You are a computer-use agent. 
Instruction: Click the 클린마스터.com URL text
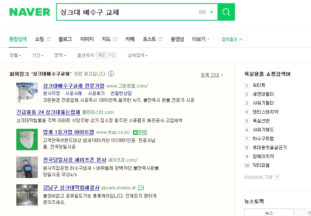(98, 112)
